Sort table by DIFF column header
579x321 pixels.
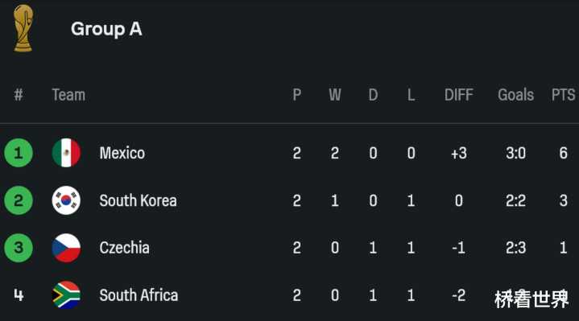pyautogui.click(x=459, y=95)
